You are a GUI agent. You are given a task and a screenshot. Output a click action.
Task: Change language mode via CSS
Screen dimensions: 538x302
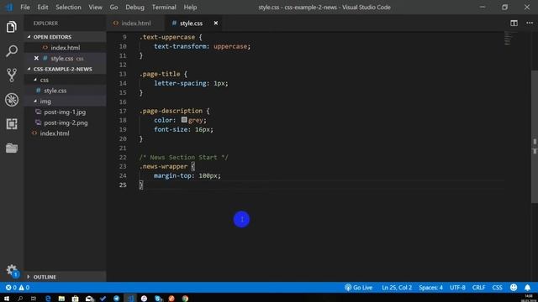click(497, 288)
